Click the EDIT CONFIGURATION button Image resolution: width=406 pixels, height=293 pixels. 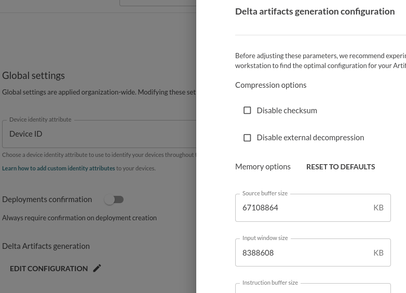point(49,269)
